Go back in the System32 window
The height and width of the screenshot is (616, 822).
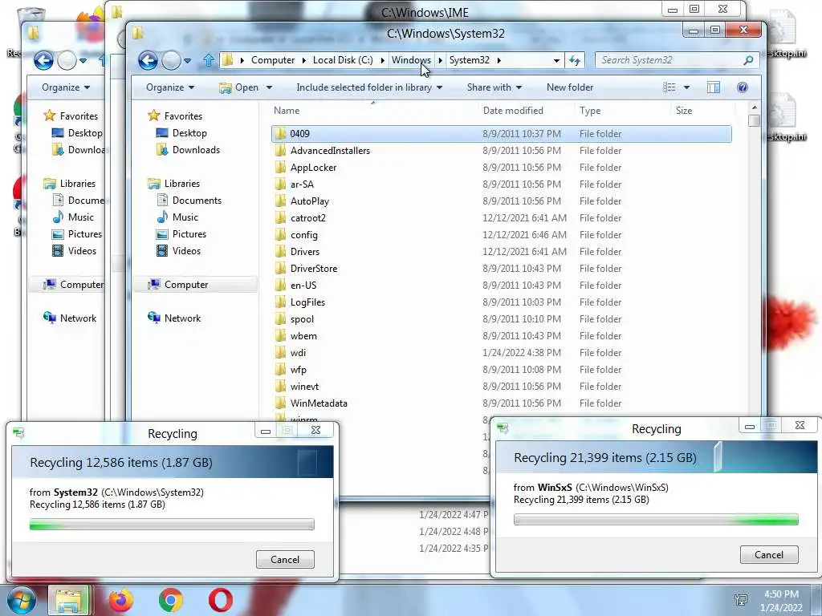pos(148,61)
